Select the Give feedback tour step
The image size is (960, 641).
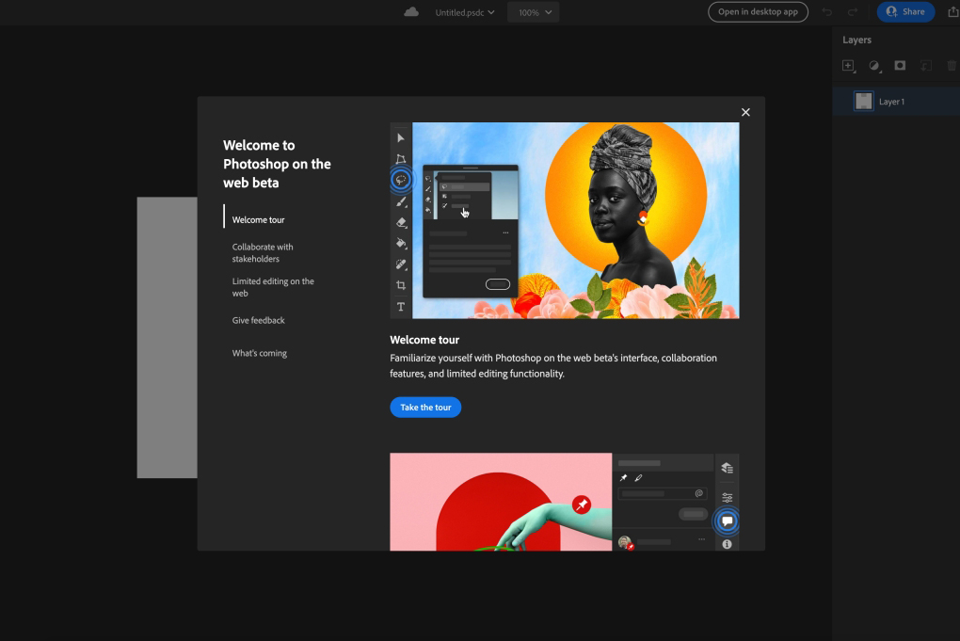tap(258, 320)
